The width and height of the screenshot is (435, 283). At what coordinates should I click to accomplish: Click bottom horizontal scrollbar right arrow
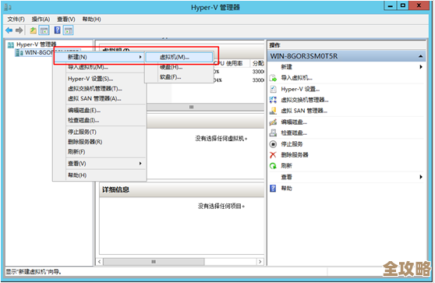(x=260, y=262)
